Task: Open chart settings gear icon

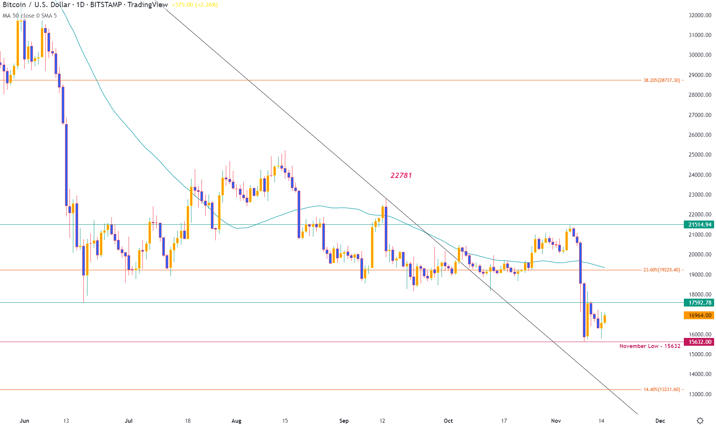Action: tap(700, 421)
